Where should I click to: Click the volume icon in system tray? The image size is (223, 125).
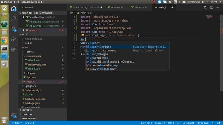point(203,2)
